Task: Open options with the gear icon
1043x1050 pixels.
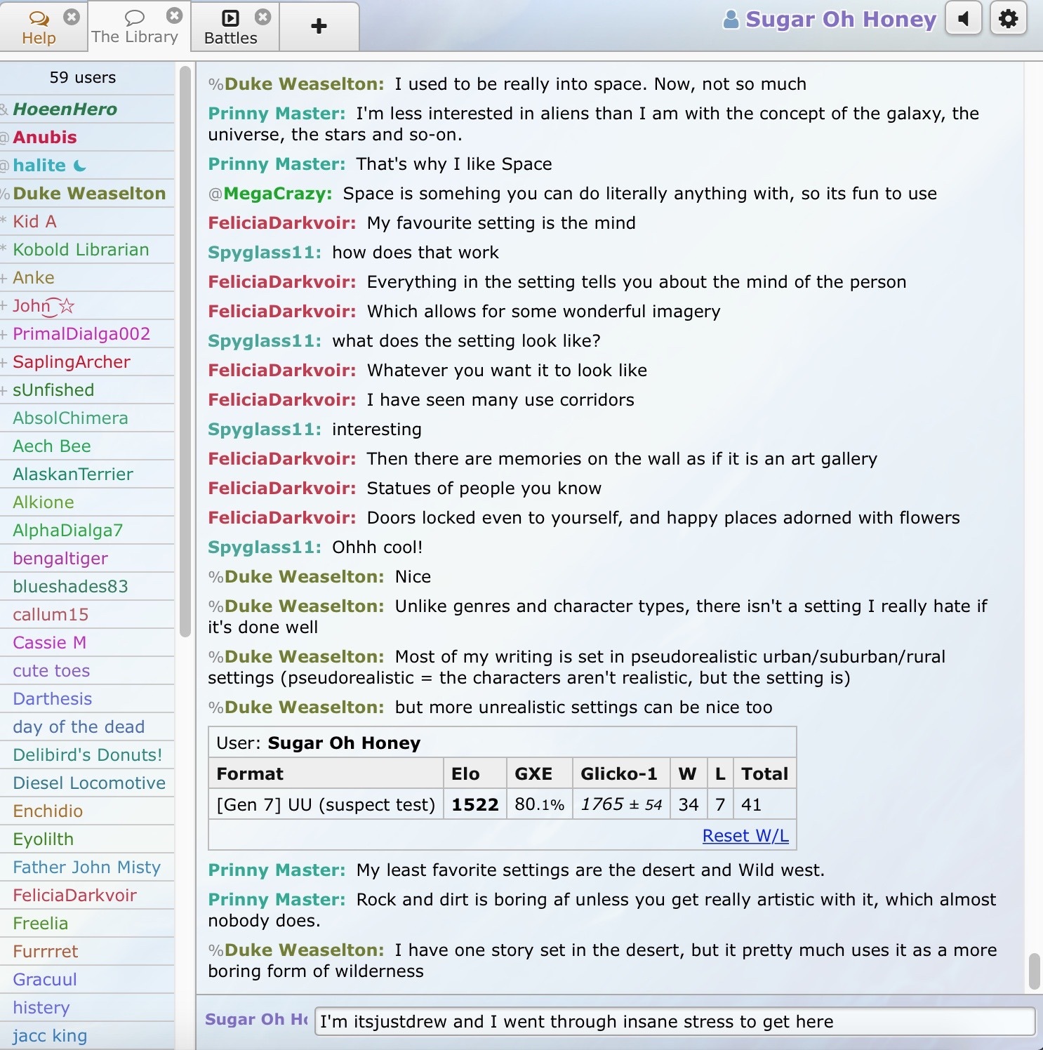Action: coord(1009,18)
